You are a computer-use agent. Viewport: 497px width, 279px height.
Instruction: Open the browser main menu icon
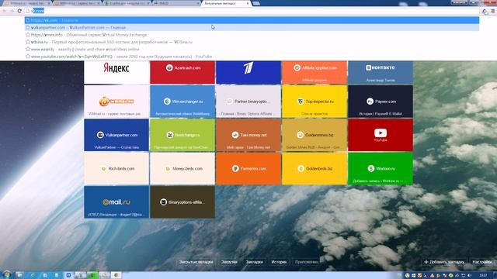click(493, 11)
